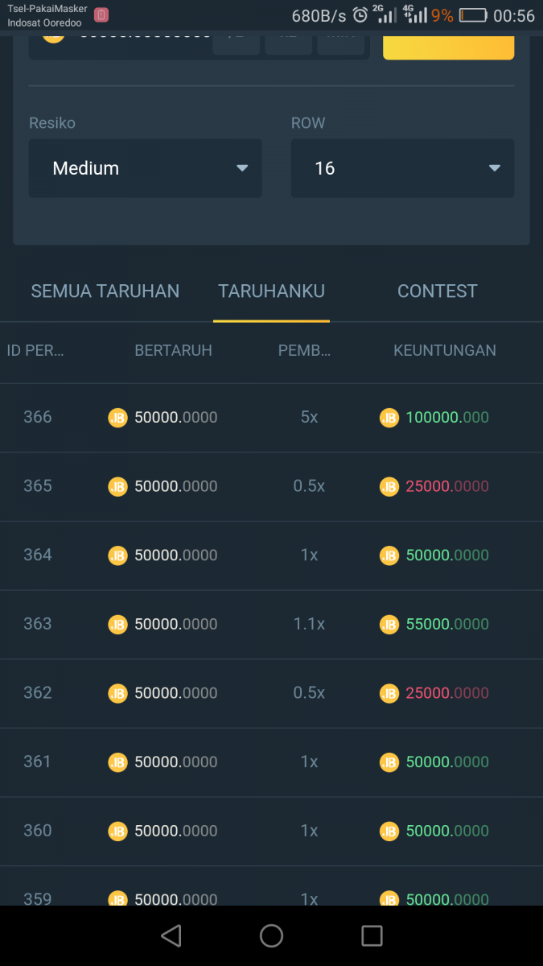Click the coin icon next to 100000 profit
543x966 pixels.
coord(389,418)
